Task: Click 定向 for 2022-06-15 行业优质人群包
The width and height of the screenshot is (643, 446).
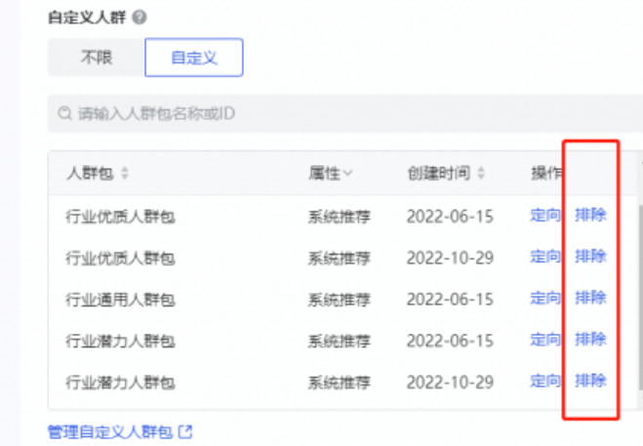Action: click(545, 215)
